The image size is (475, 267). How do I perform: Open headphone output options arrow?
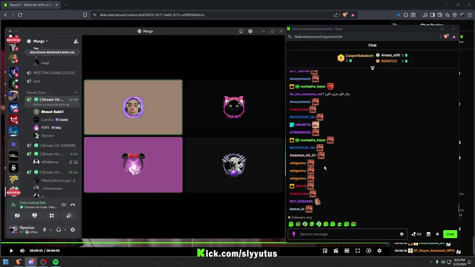pyautogui.click(x=65, y=230)
